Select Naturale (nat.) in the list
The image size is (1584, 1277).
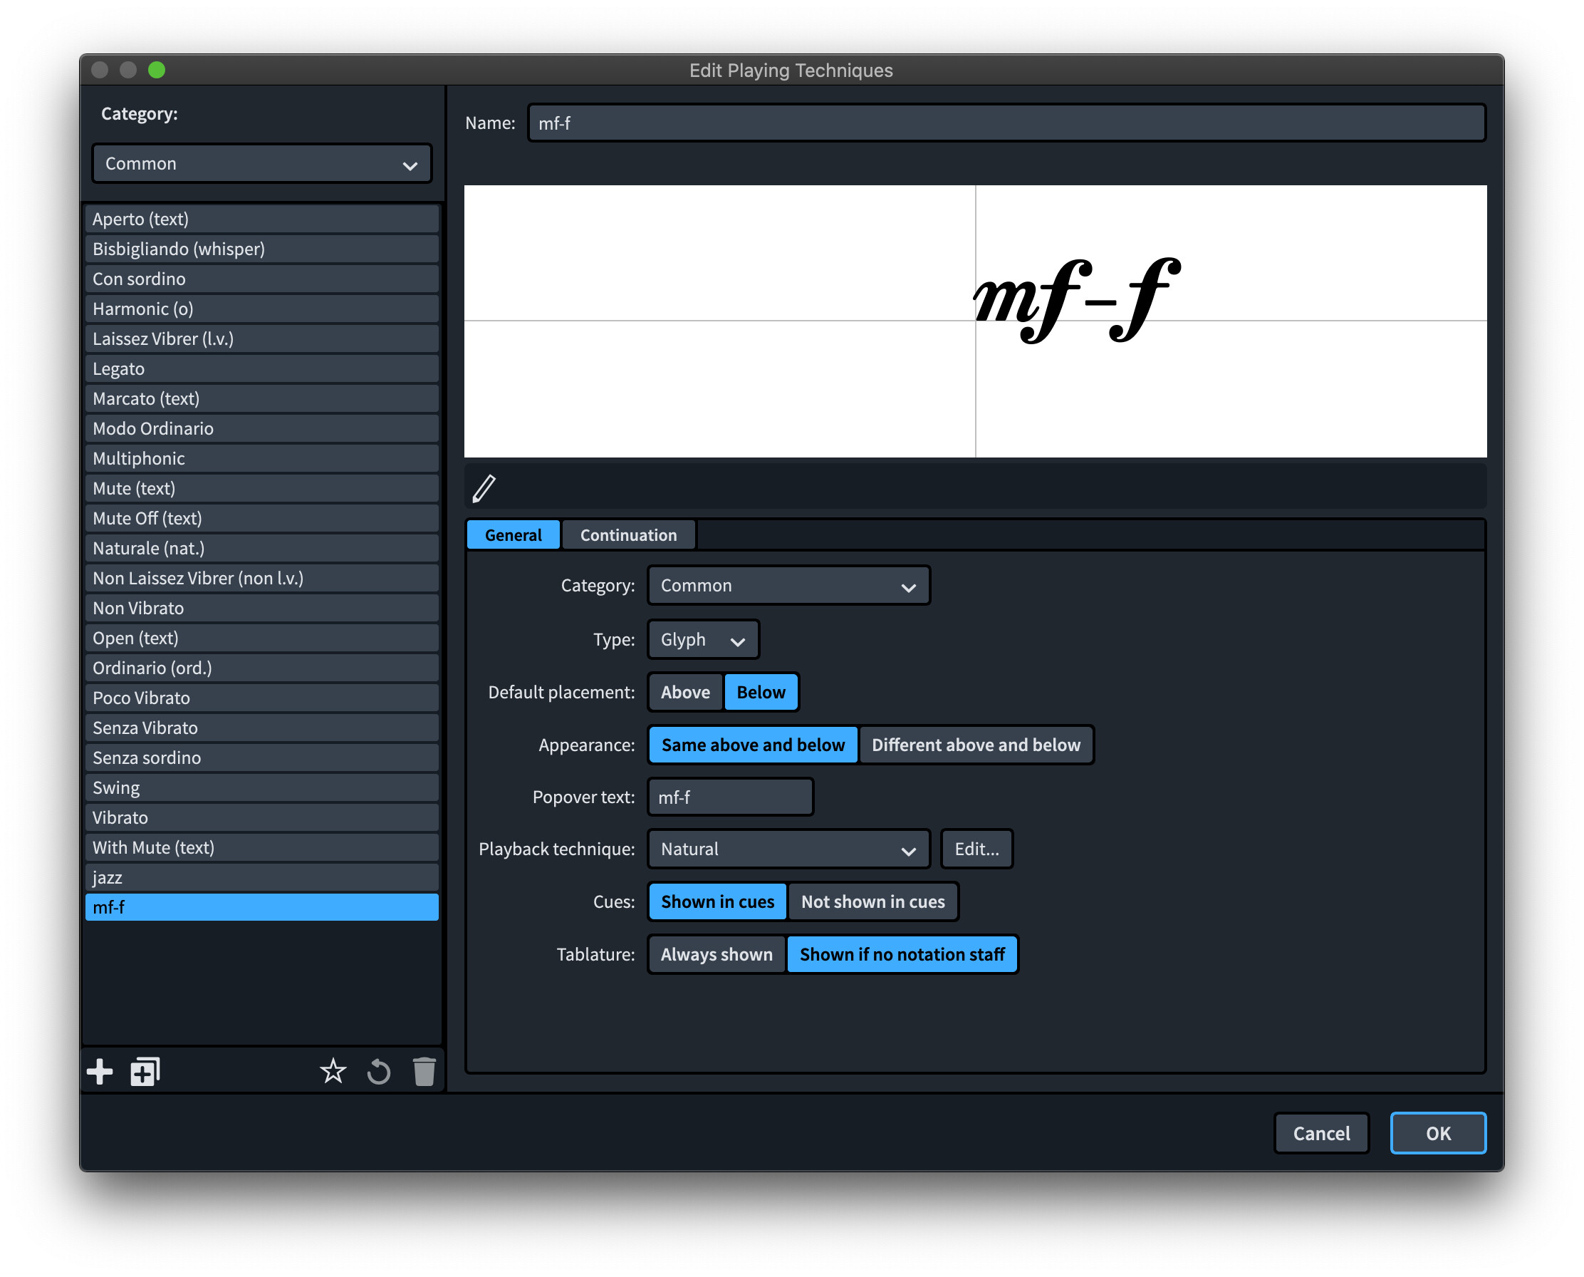coord(261,548)
